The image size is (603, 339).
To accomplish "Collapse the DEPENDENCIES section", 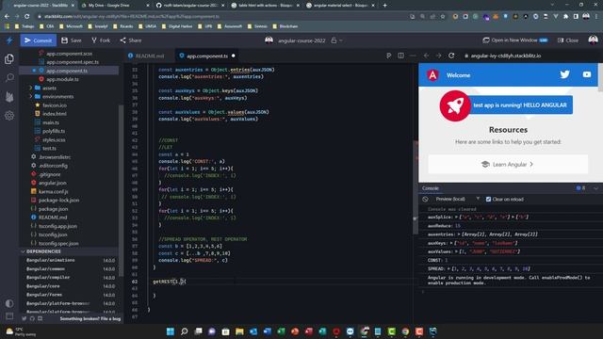I will point(43,251).
